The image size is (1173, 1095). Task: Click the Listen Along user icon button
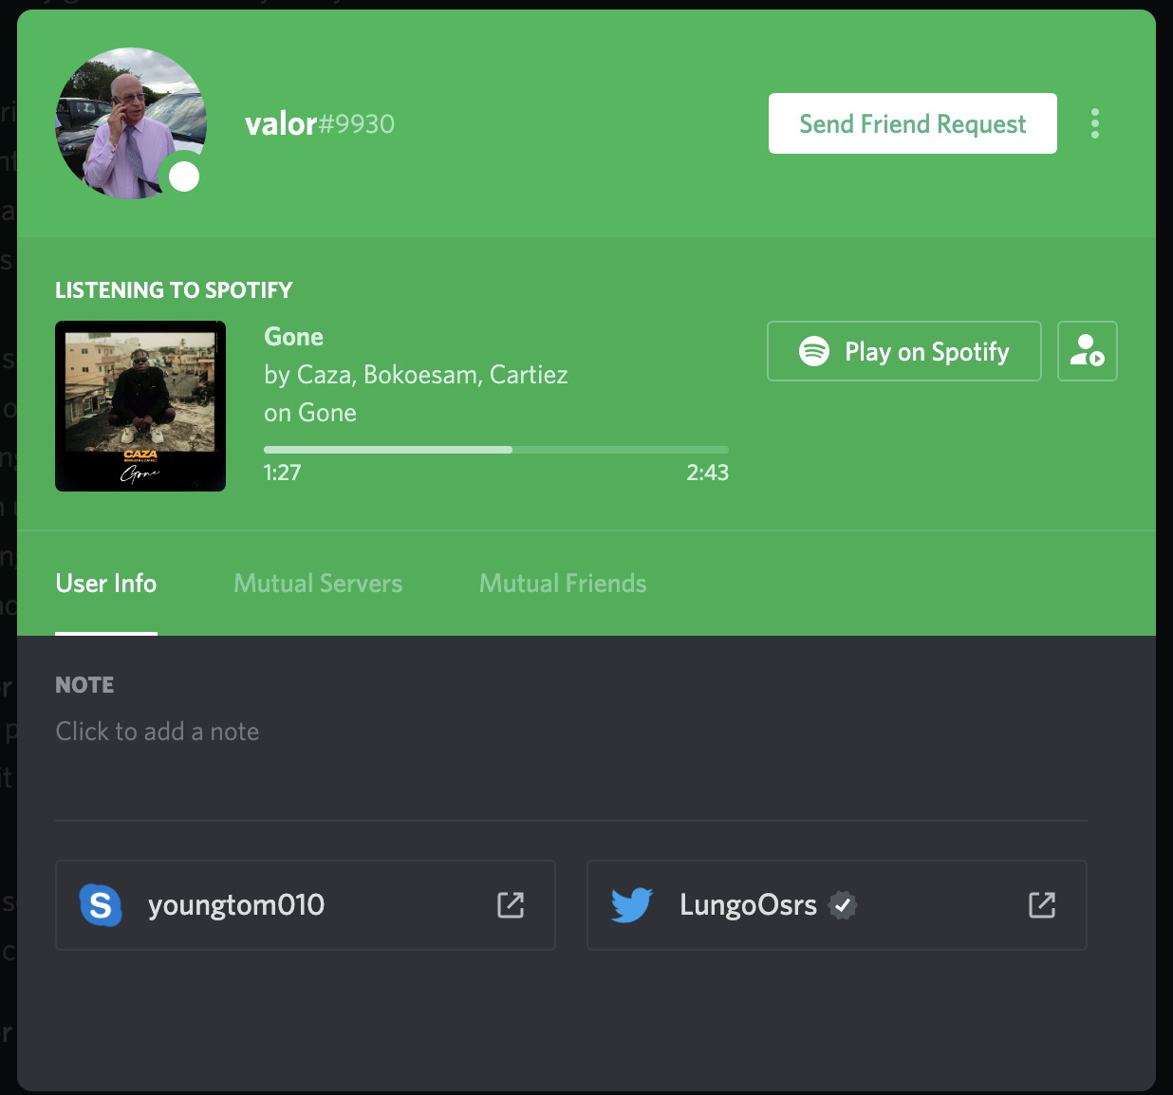click(1088, 351)
